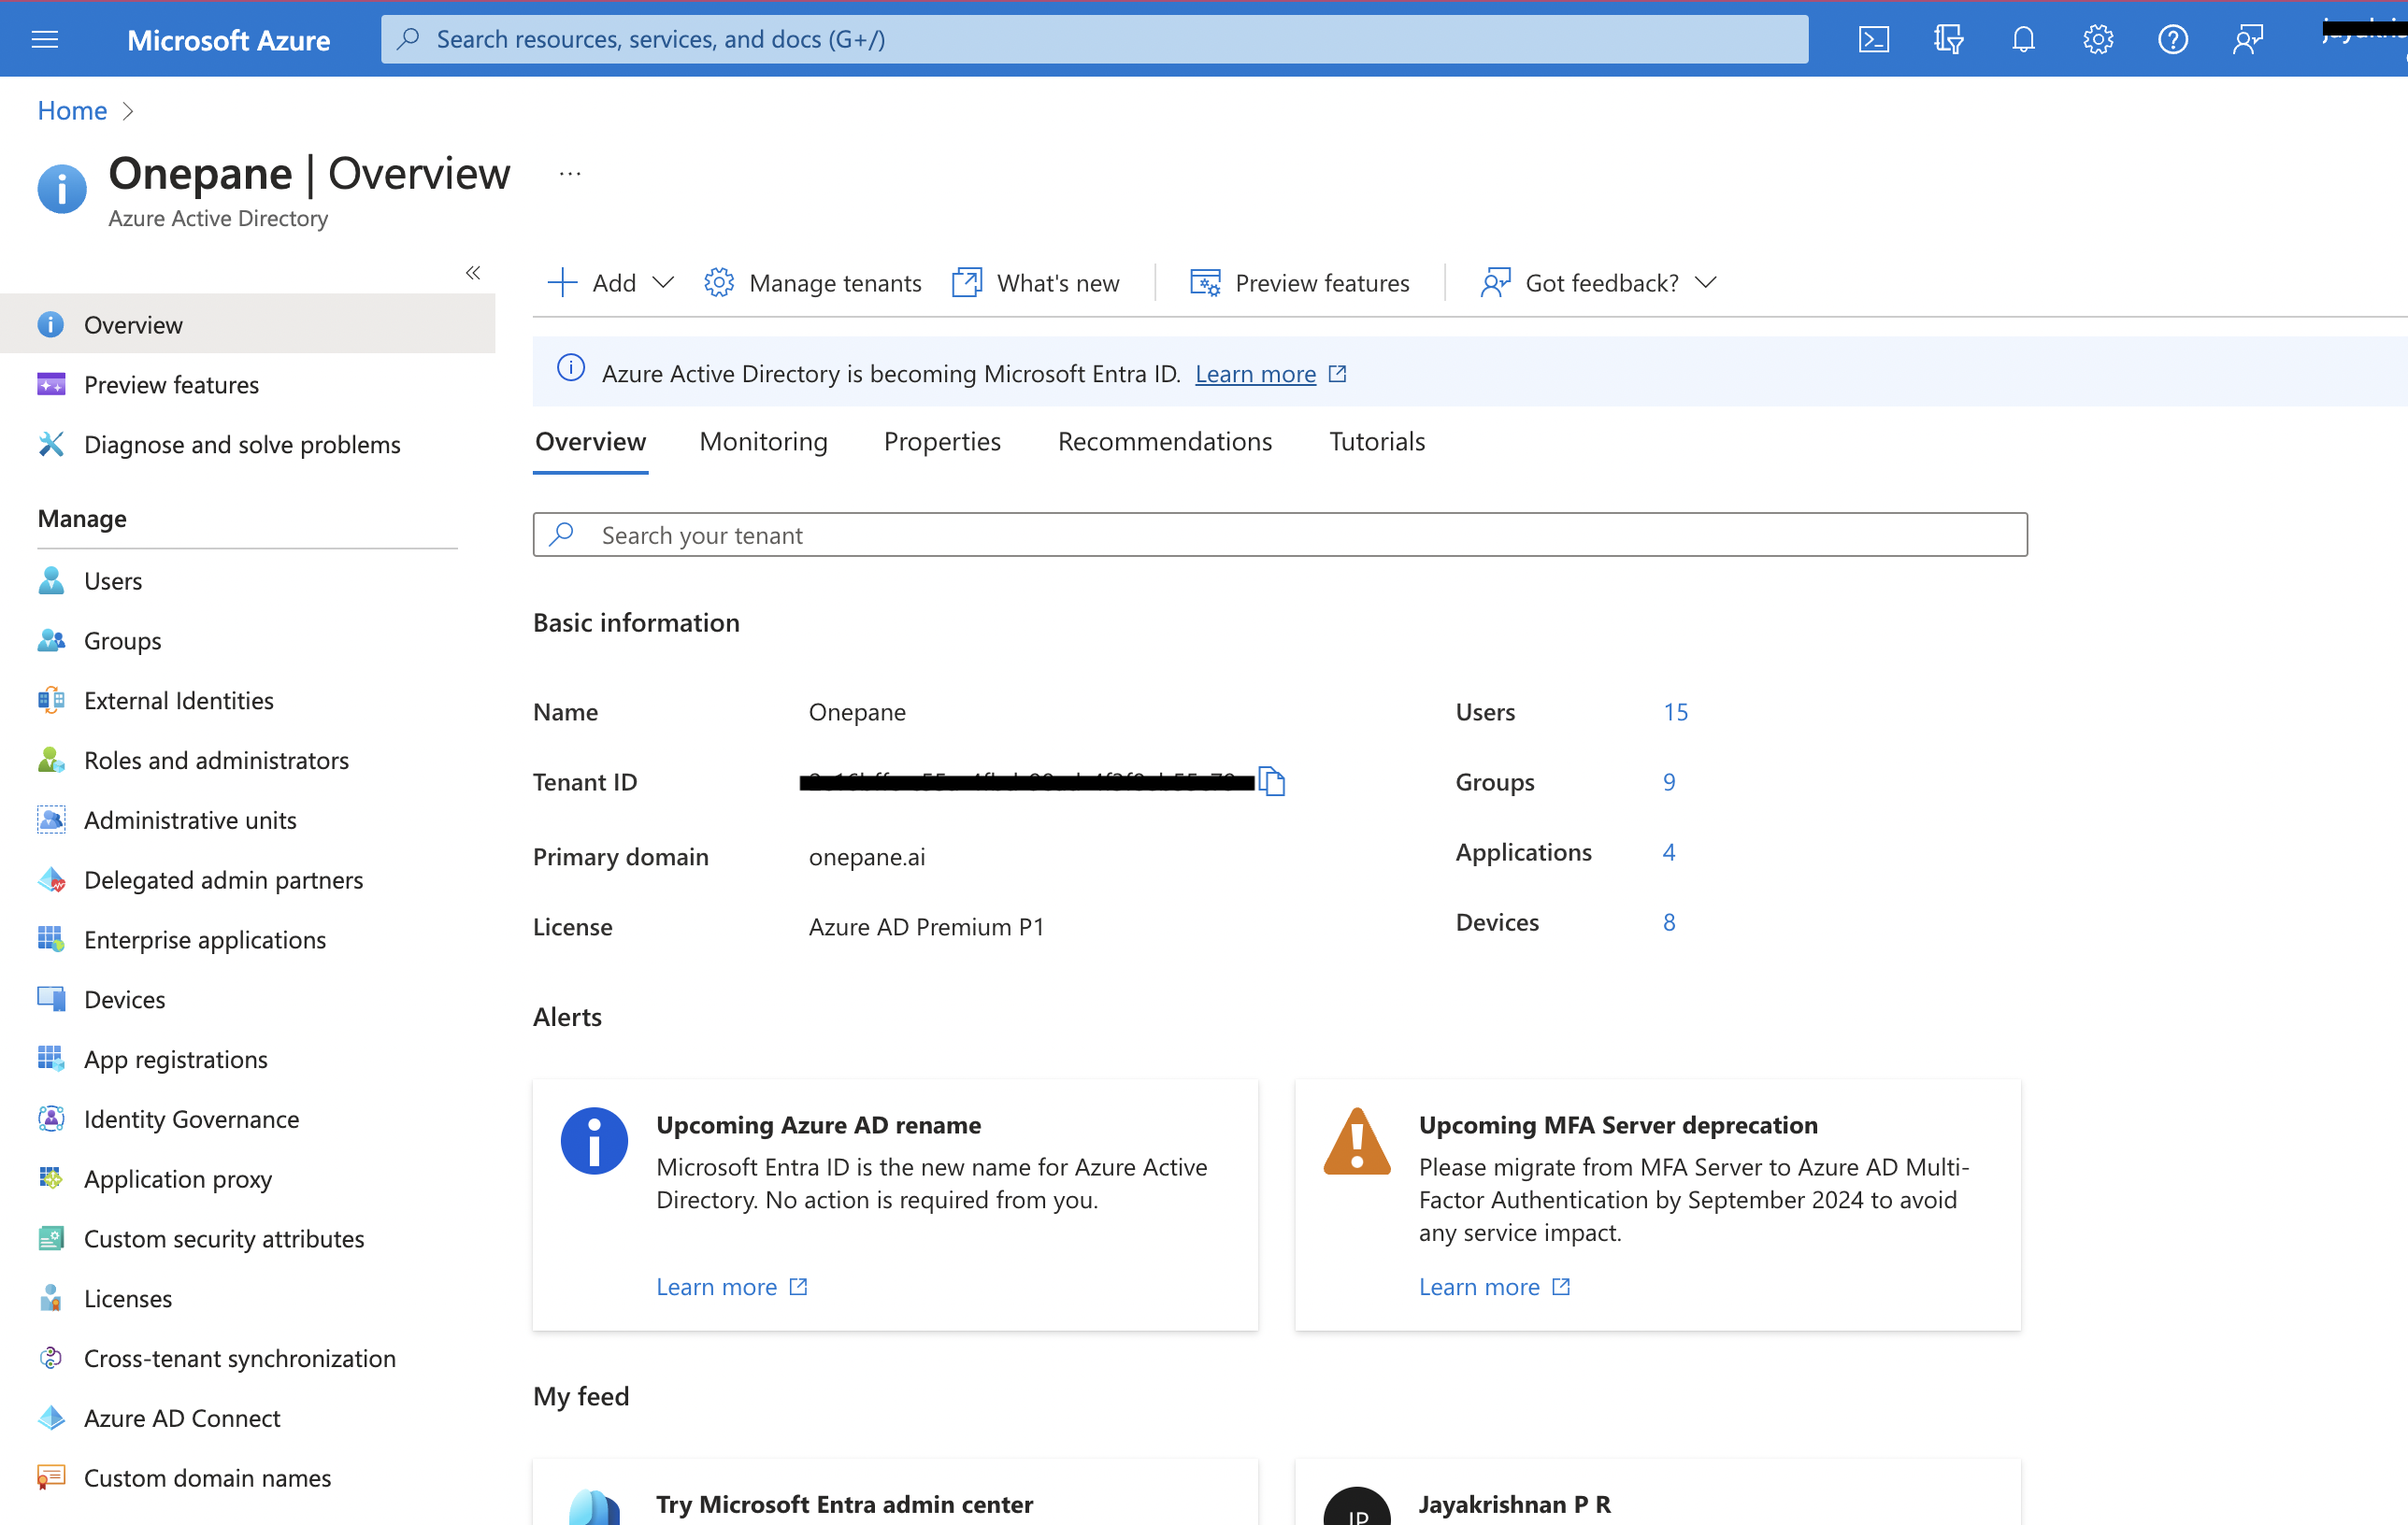Open External Identities
Viewport: 2408px width, 1525px height.
247,701
